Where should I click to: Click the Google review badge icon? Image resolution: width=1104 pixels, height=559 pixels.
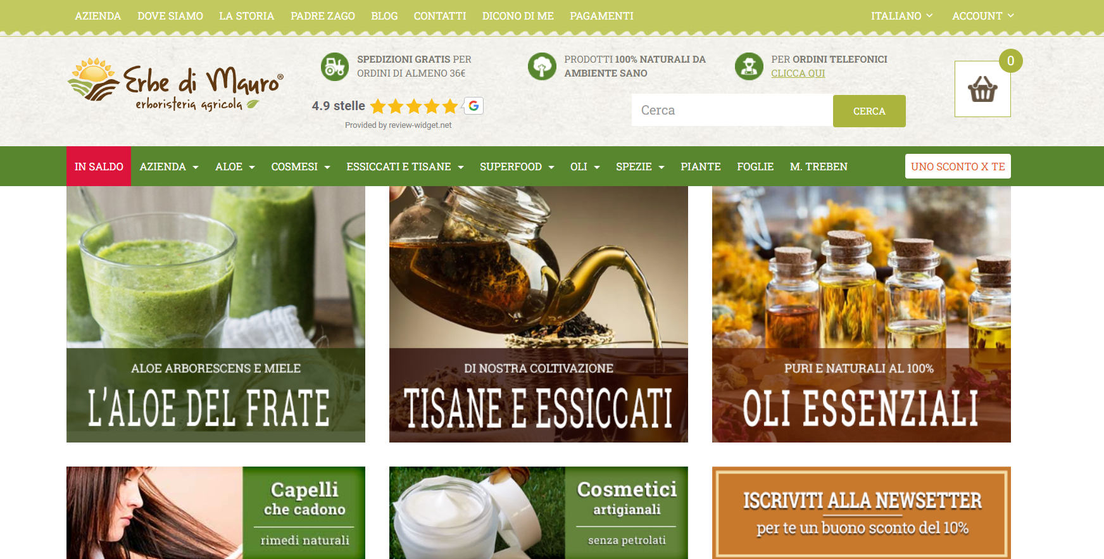pyautogui.click(x=474, y=106)
